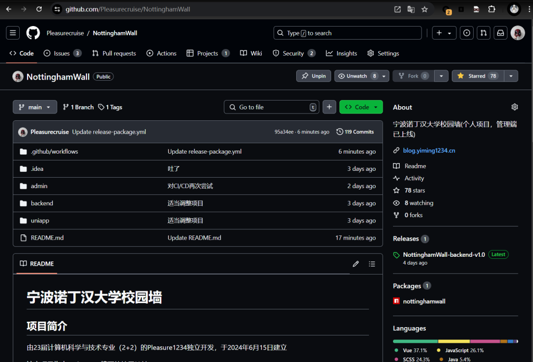The height and width of the screenshot is (362, 533).
Task: View the 78 stars link
Action: click(x=414, y=191)
